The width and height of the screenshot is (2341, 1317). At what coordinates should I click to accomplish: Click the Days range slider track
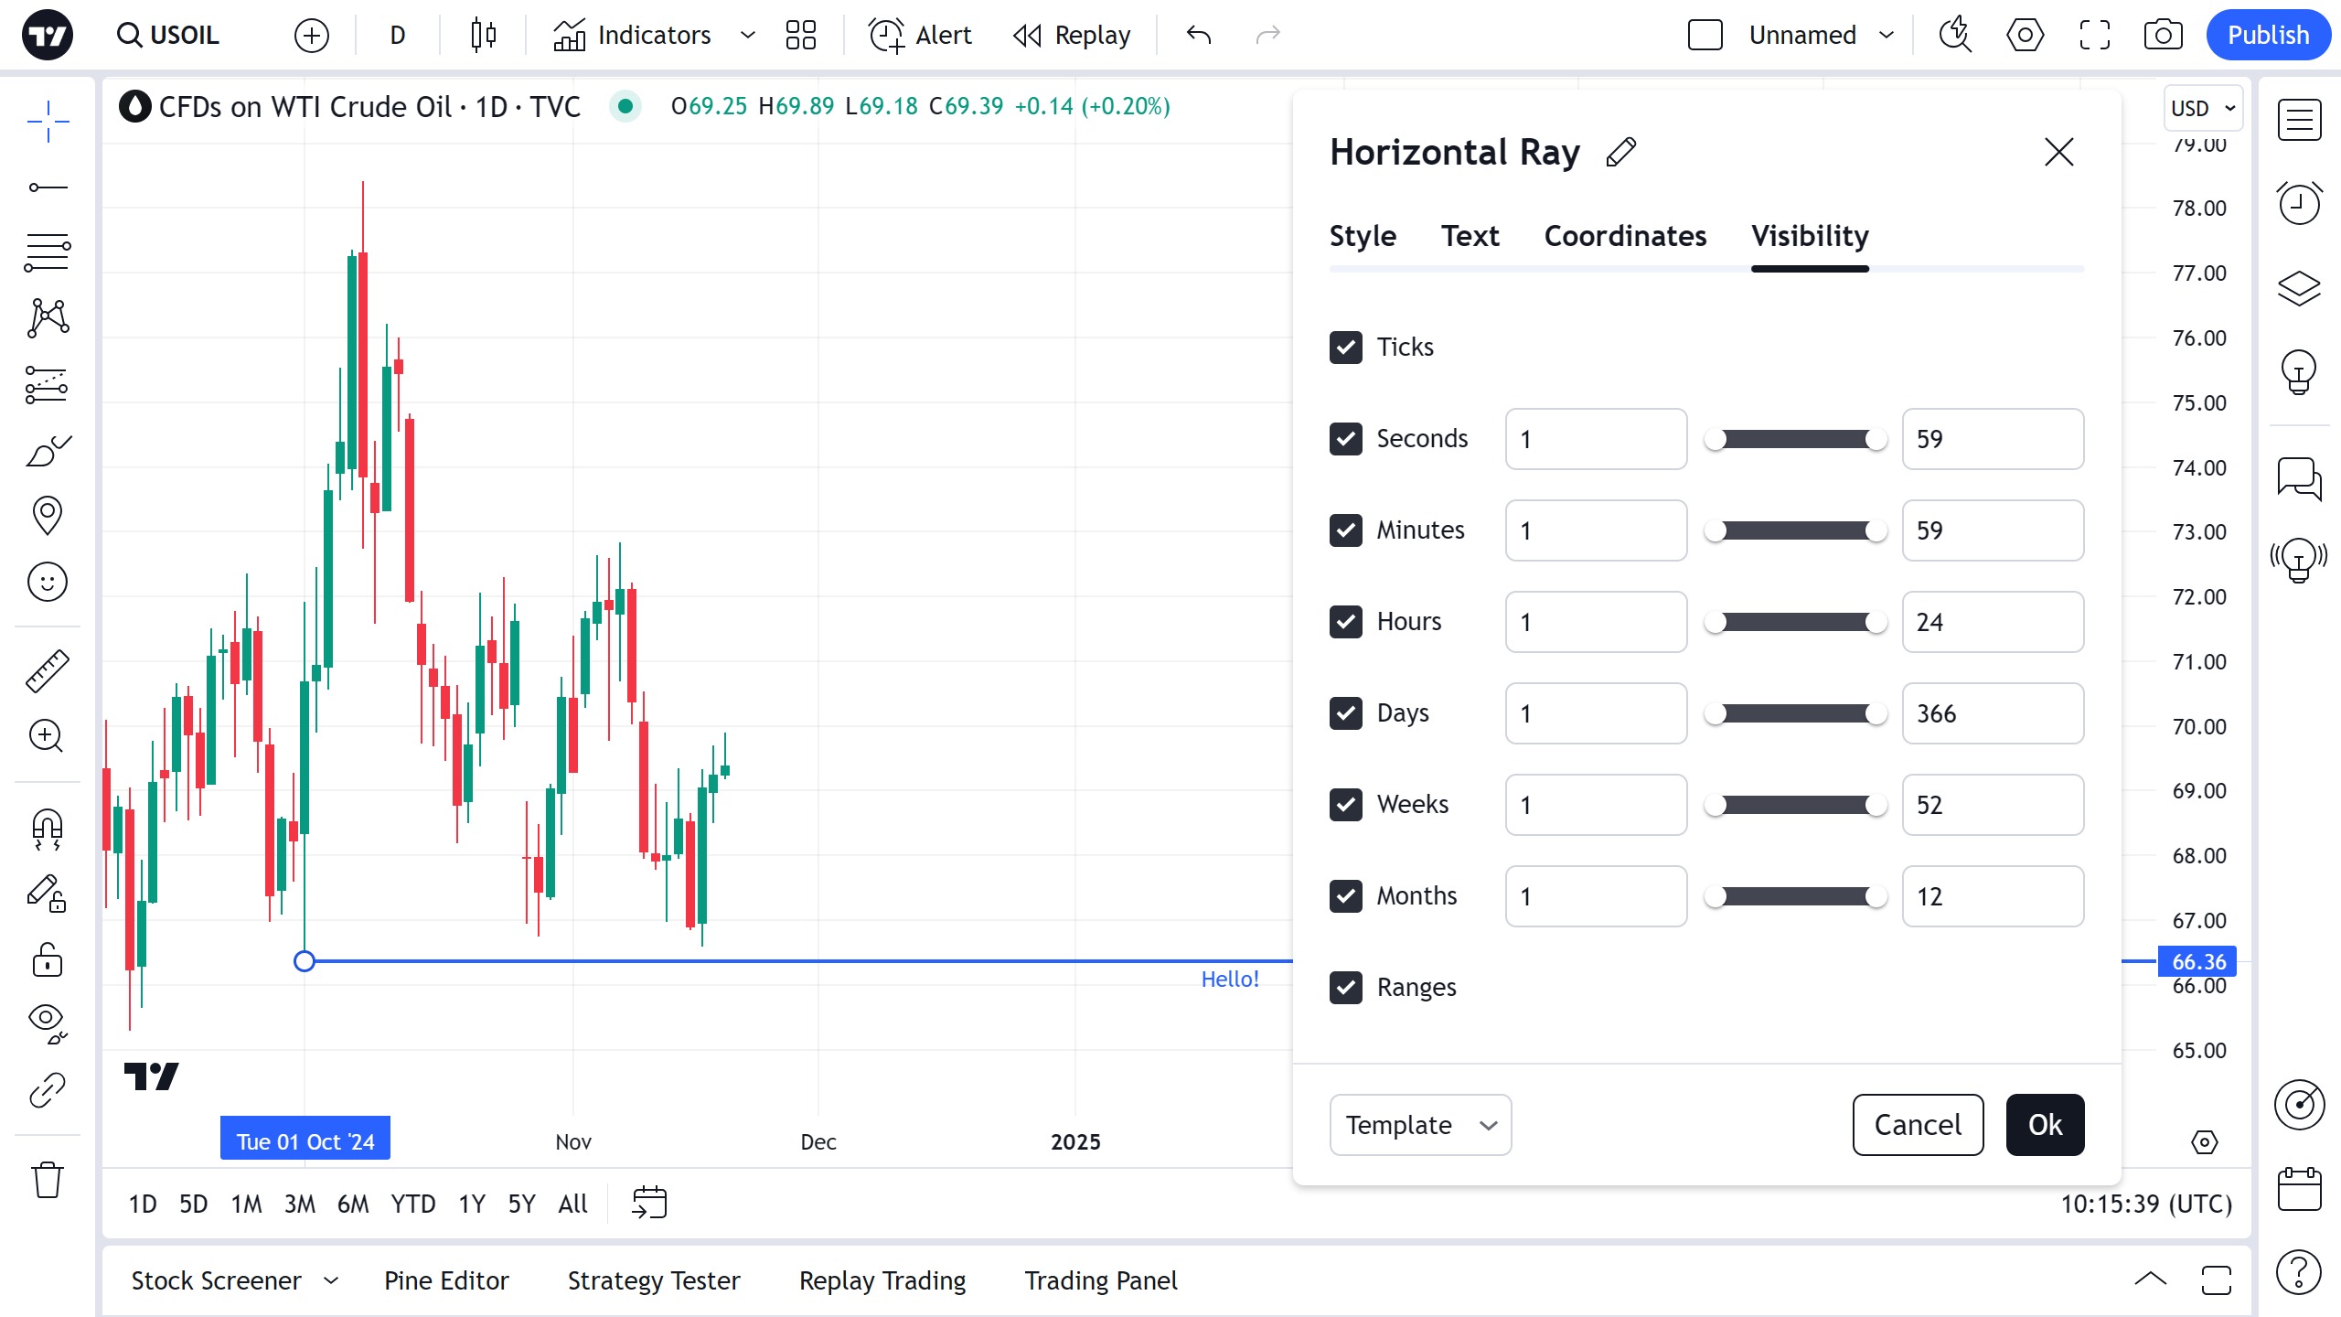pyautogui.click(x=1795, y=713)
